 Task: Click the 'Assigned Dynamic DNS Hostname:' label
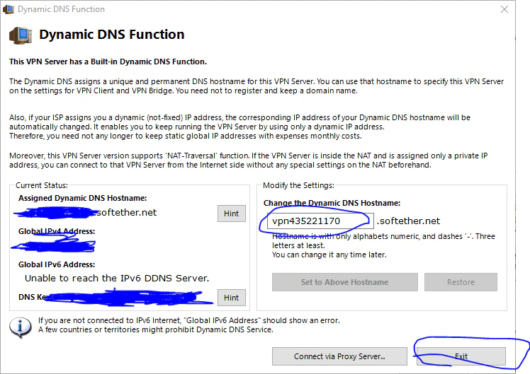tap(82, 198)
